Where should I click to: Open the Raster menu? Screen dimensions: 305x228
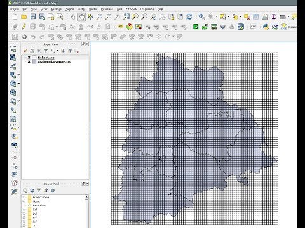(x=93, y=9)
